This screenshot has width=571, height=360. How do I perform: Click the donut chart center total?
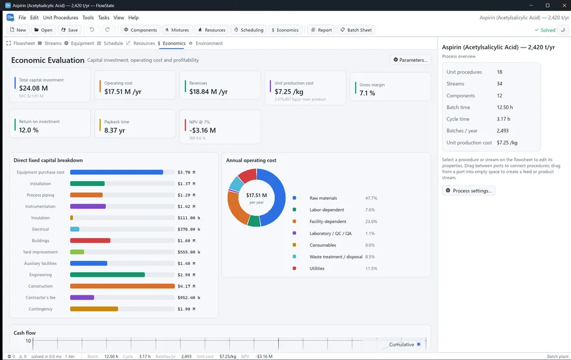coord(256,195)
